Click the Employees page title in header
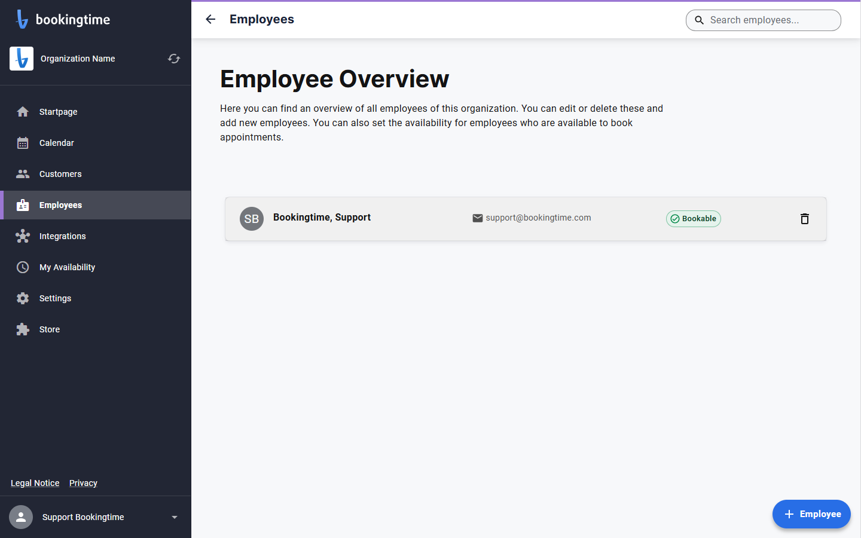The image size is (861, 538). (x=262, y=19)
